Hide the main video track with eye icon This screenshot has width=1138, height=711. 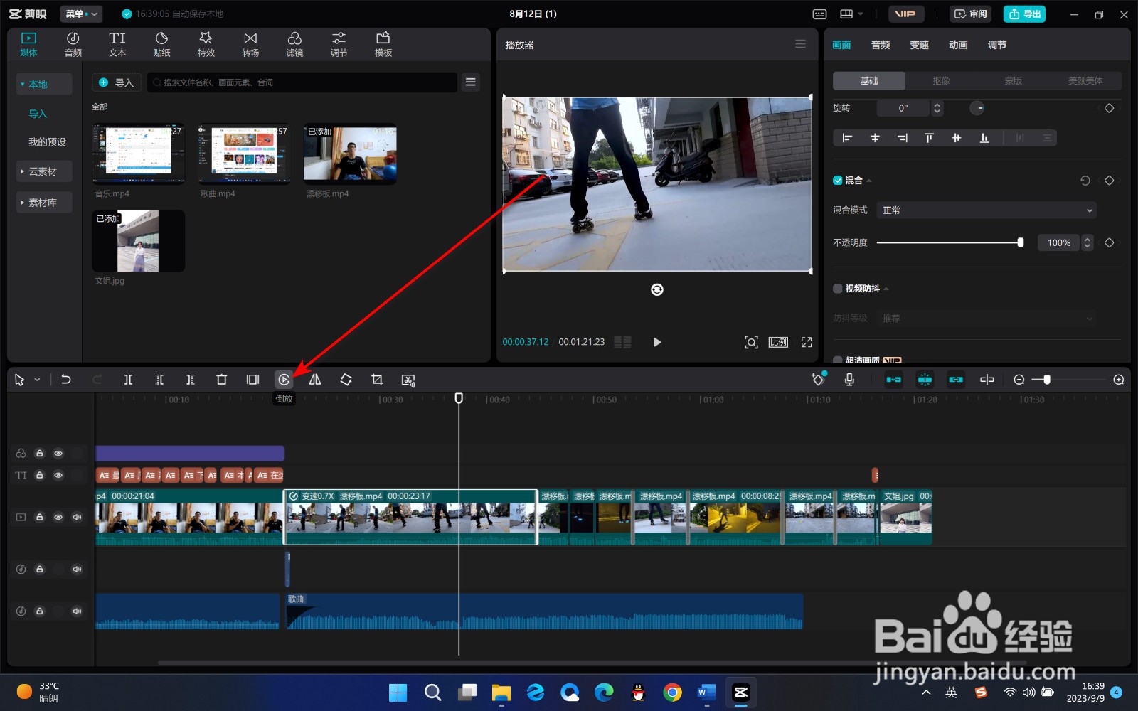[58, 517]
